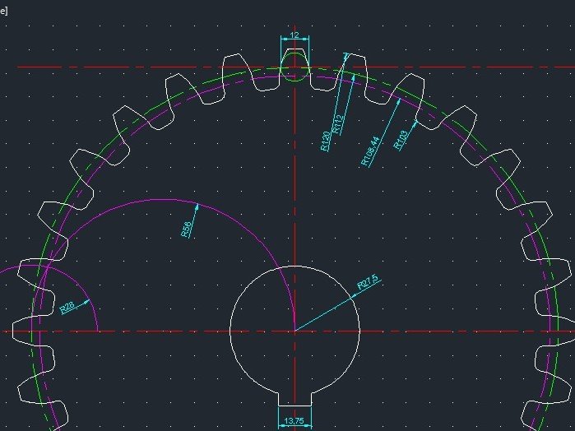Select the R112 radius dimension label
The height and width of the screenshot is (431, 575).
point(338,125)
